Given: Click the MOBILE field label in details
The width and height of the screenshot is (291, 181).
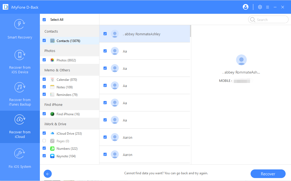Looking at the screenshot, I should (x=225, y=81).
